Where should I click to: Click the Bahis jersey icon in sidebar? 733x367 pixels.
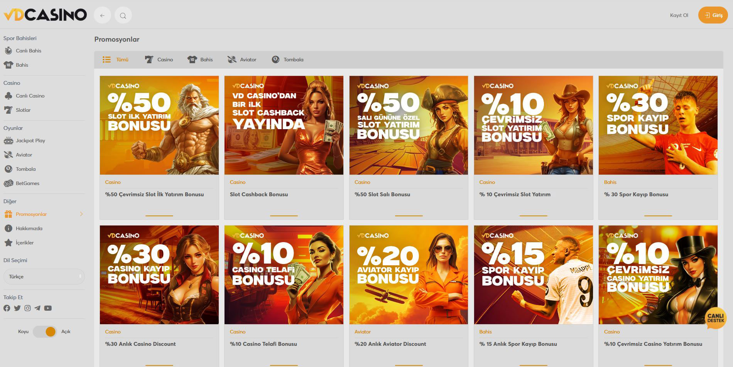pos(8,65)
